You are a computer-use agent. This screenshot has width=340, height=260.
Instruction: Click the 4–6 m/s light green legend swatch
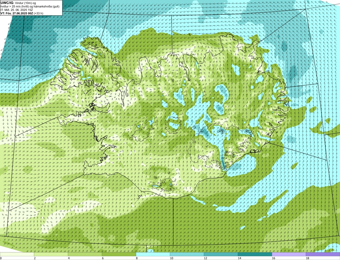click(85, 254)
